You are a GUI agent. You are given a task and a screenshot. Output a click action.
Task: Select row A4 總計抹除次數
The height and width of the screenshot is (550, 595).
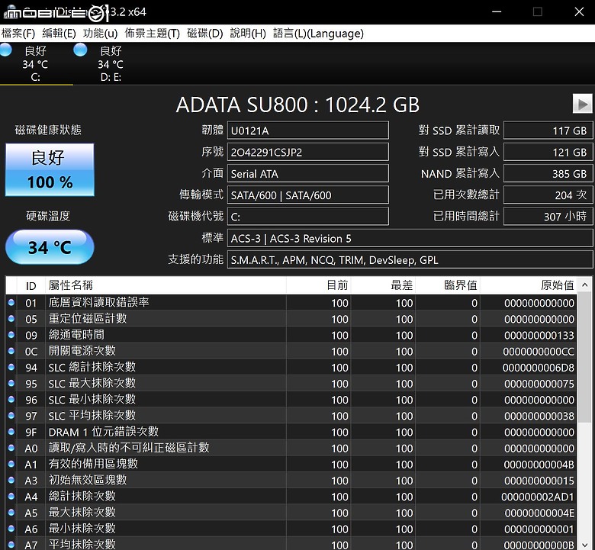pos(291,497)
